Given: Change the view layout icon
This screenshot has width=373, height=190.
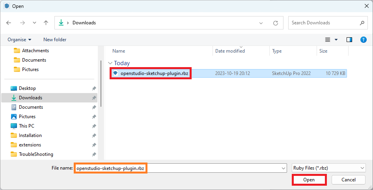Looking at the screenshot, I should coord(328,40).
